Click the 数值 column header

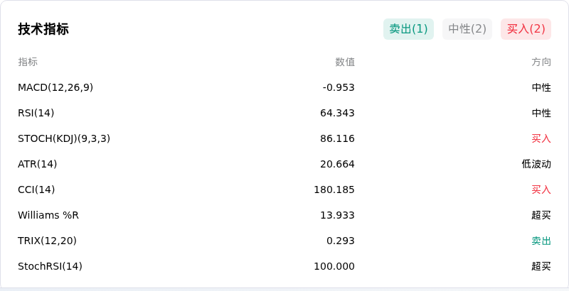345,62
